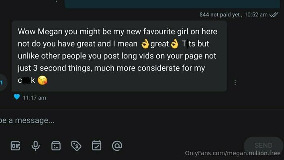Insert a mention with the @ icon
Screen dimensions: 284x160
coord(117,146)
